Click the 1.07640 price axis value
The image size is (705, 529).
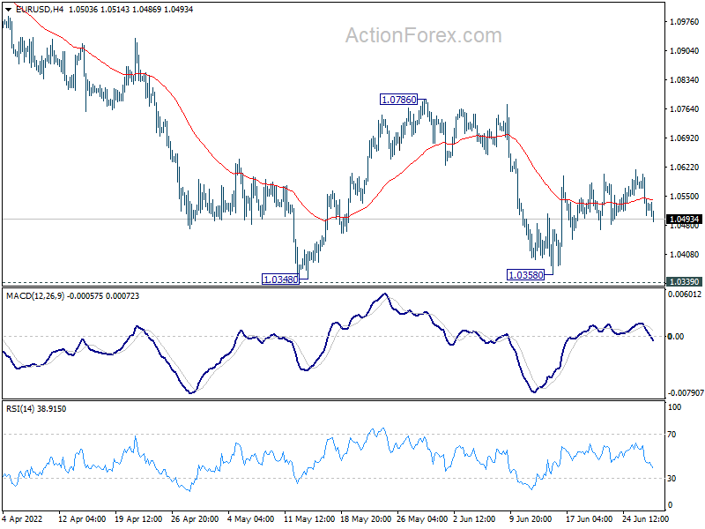click(x=685, y=109)
